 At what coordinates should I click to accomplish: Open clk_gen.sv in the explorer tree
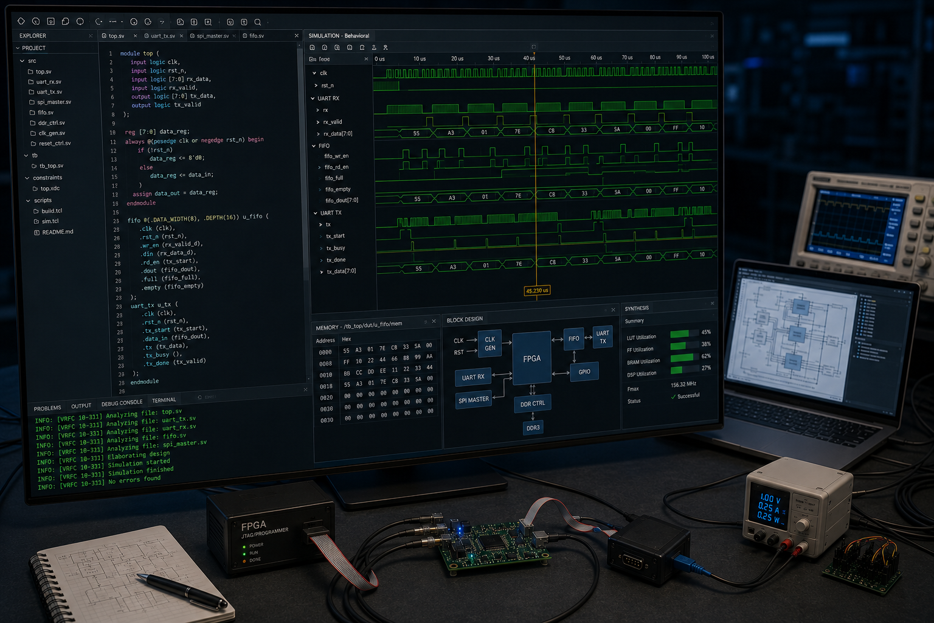(48, 133)
